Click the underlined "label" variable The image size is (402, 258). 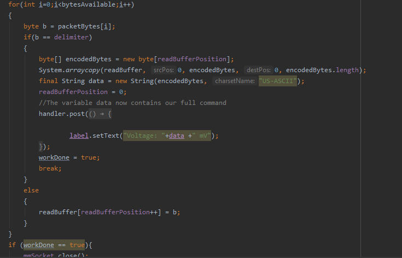click(79, 136)
